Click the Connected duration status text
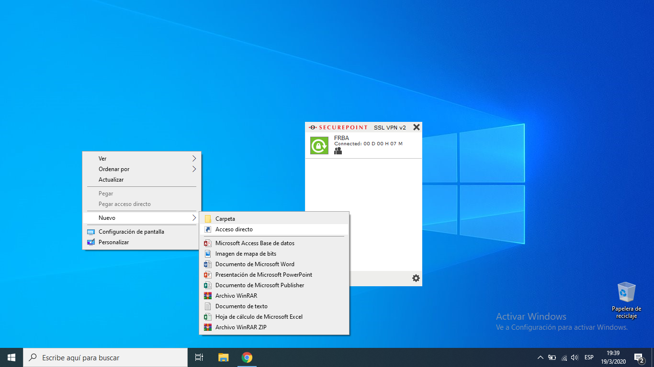The height and width of the screenshot is (367, 654). (x=368, y=144)
